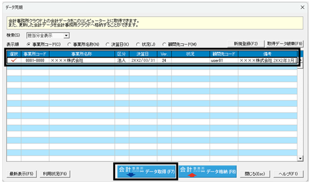Click the 顧問先コード column header
Image resolution: width=313 pixels, height=184 pixels.
pyautogui.click(x=224, y=54)
